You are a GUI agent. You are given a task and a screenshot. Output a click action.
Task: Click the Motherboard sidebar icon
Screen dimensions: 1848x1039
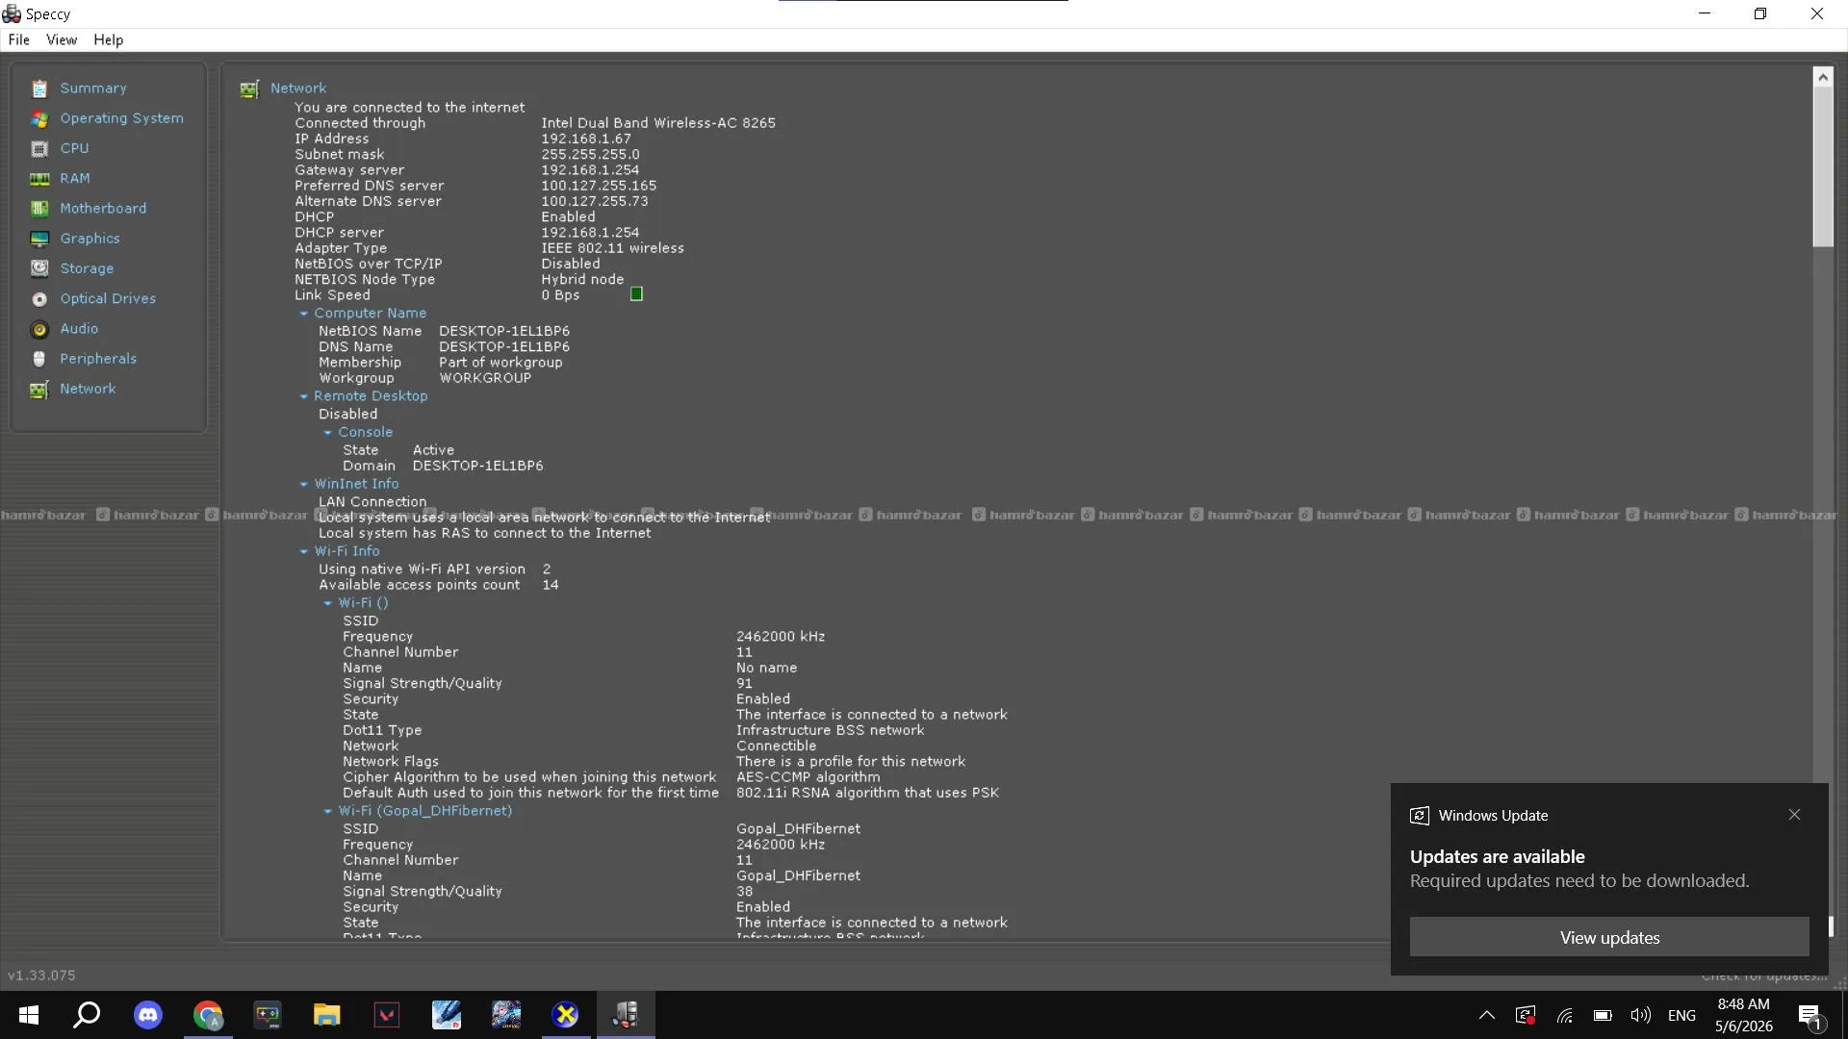tap(39, 209)
